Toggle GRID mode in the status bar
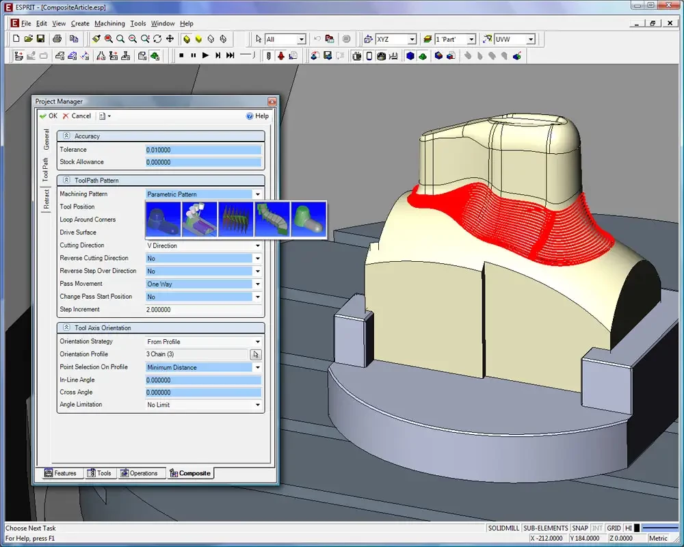The image size is (684, 547). [x=614, y=529]
